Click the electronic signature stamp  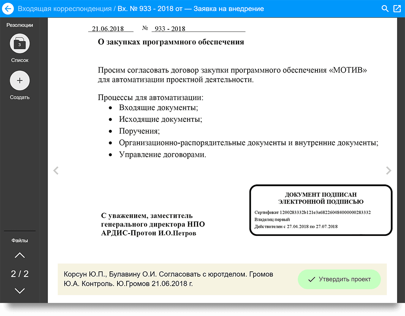(321, 210)
